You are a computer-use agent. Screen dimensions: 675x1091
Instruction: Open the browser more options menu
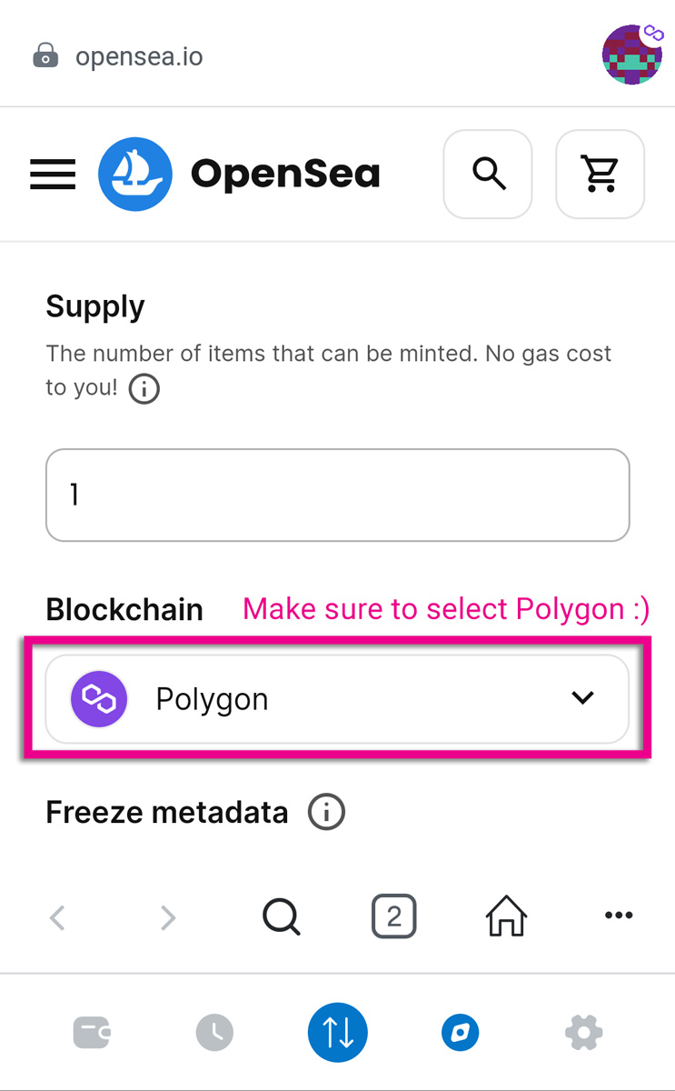pos(619,916)
